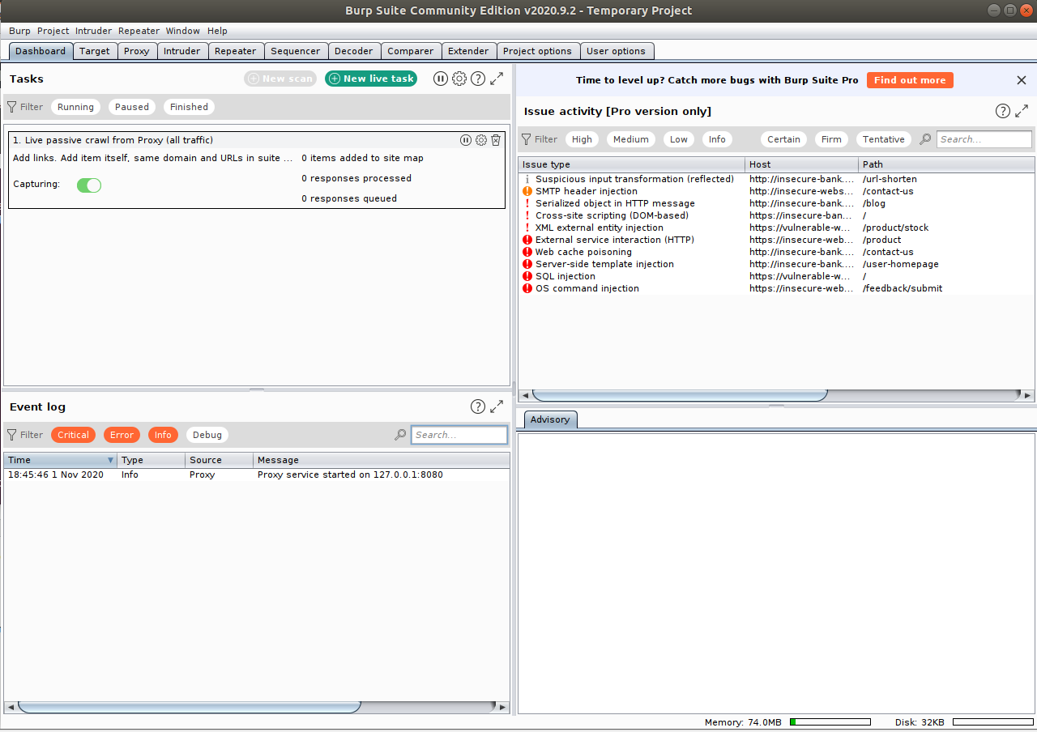Delete the live passive crawl task
This screenshot has width=1037, height=732.
tap(496, 140)
